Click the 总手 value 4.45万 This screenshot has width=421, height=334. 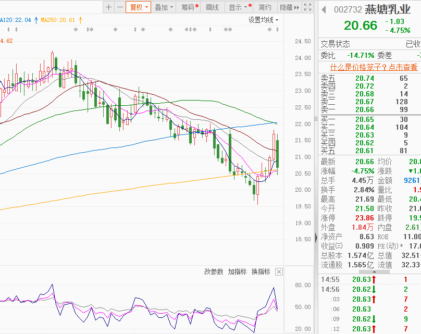363,180
